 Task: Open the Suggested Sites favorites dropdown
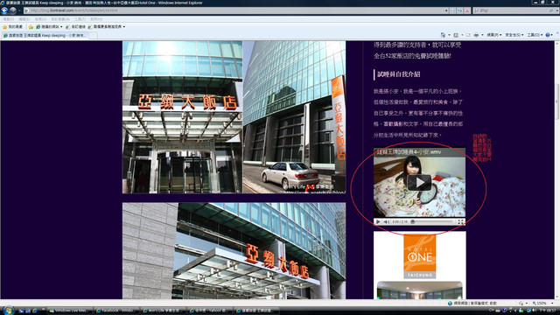(x=49, y=27)
